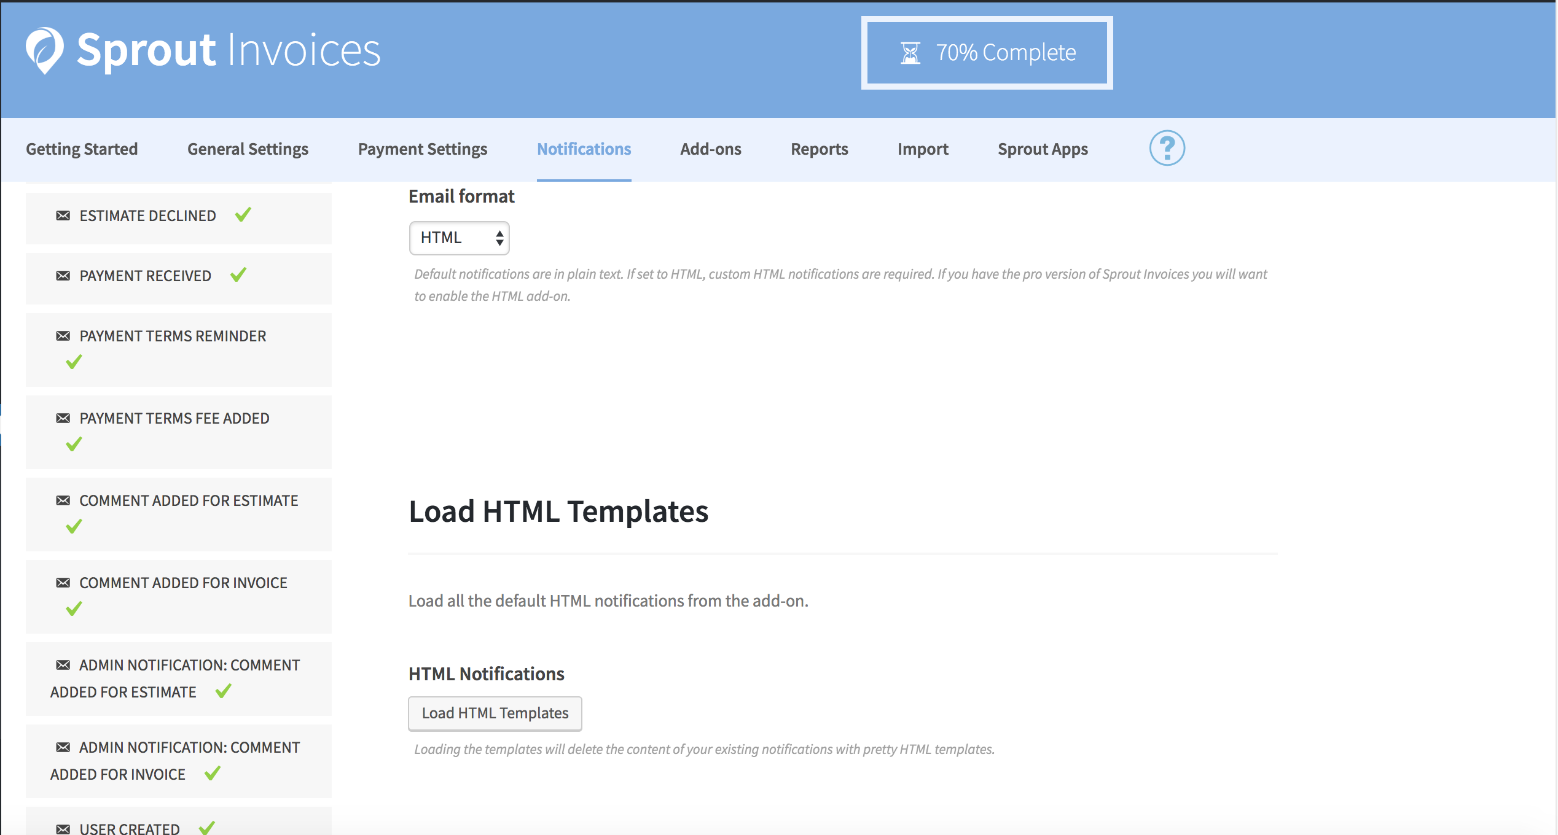This screenshot has width=1558, height=835.
Task: Click the Load HTML Templates button
Action: pos(495,713)
